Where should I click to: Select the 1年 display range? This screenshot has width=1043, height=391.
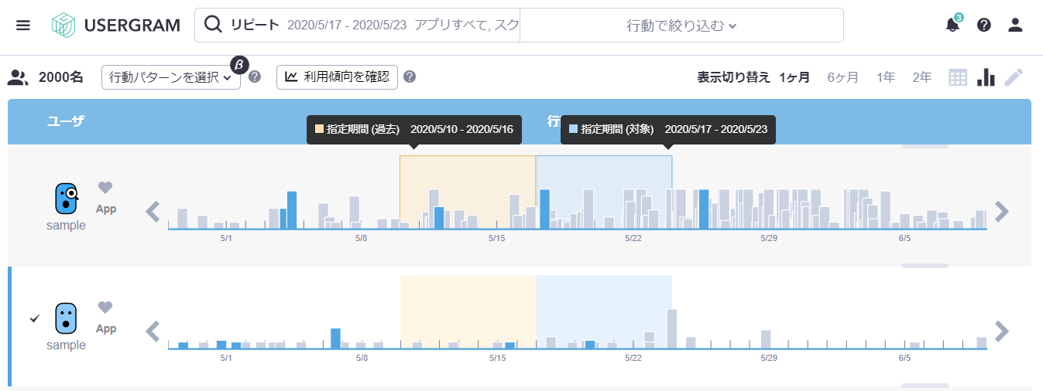[x=886, y=77]
